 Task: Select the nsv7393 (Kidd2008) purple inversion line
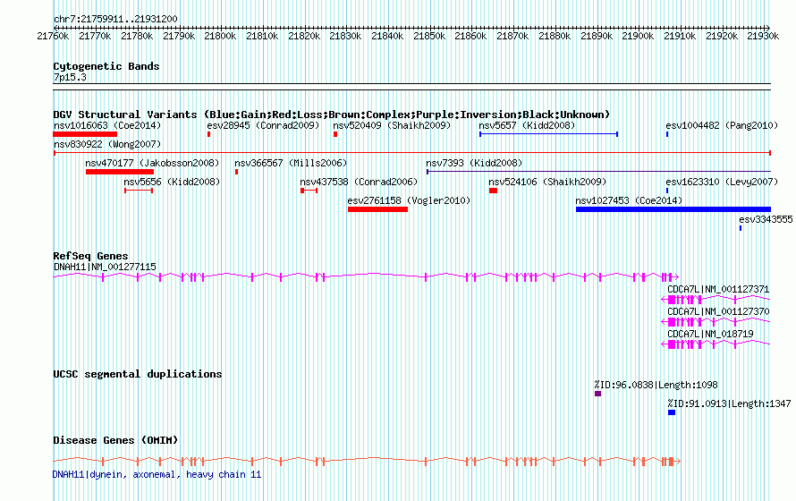point(599,172)
